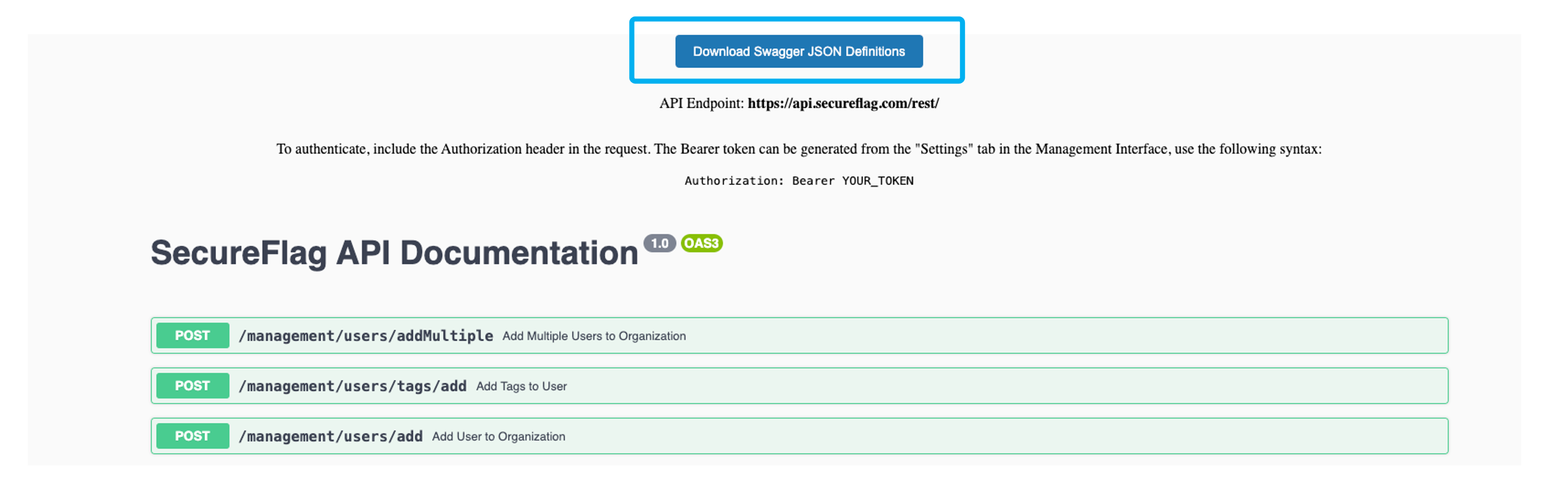Expand the /management/users/addMultiple endpoint
Viewport: 1552px width, 497px height.
799,336
